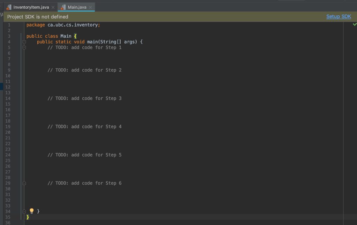This screenshot has height=225, width=357.
Task: Click the Java file icon on Main.java tab
Action: 63,8
